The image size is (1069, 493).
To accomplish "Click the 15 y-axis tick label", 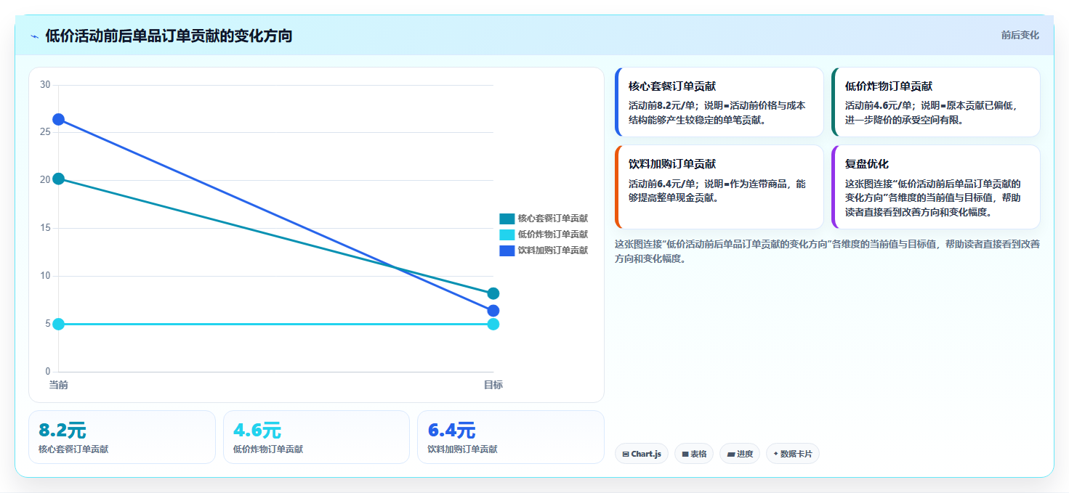I will [x=45, y=228].
